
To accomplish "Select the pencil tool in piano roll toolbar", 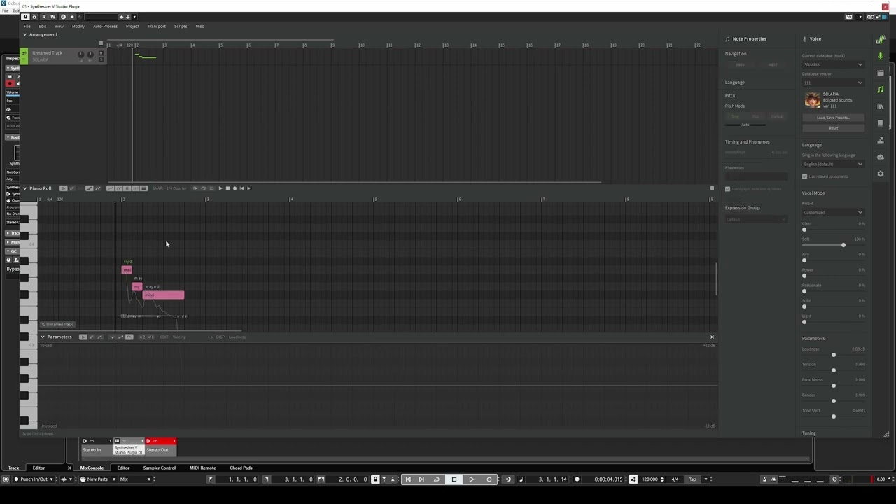I will coord(71,188).
